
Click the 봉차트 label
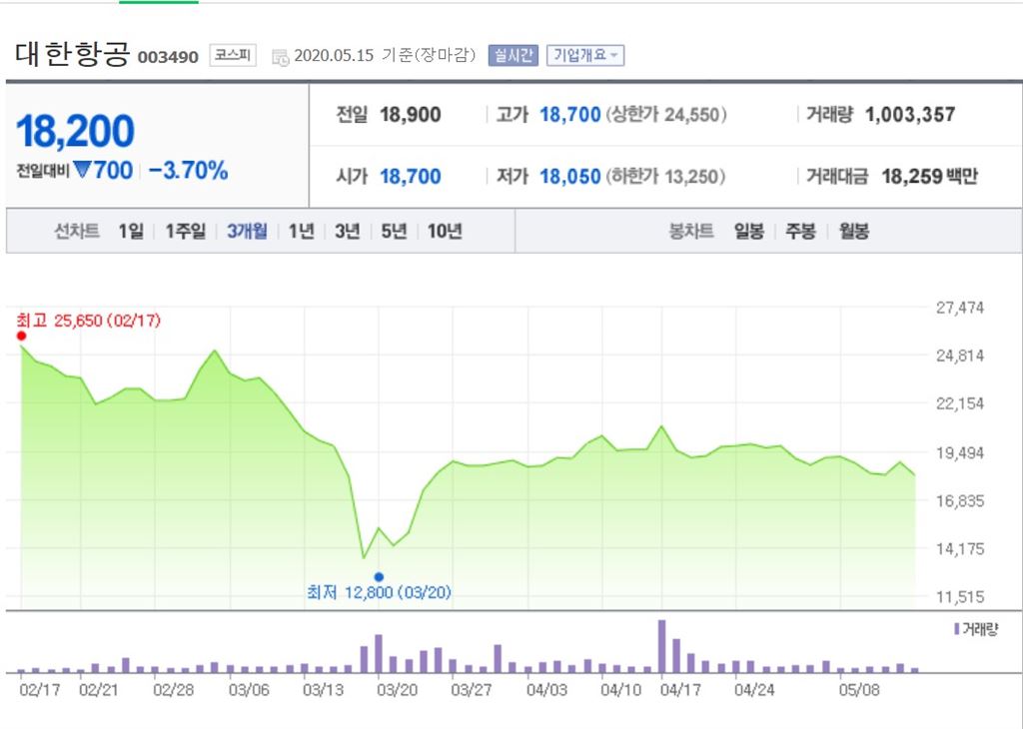[x=691, y=231]
